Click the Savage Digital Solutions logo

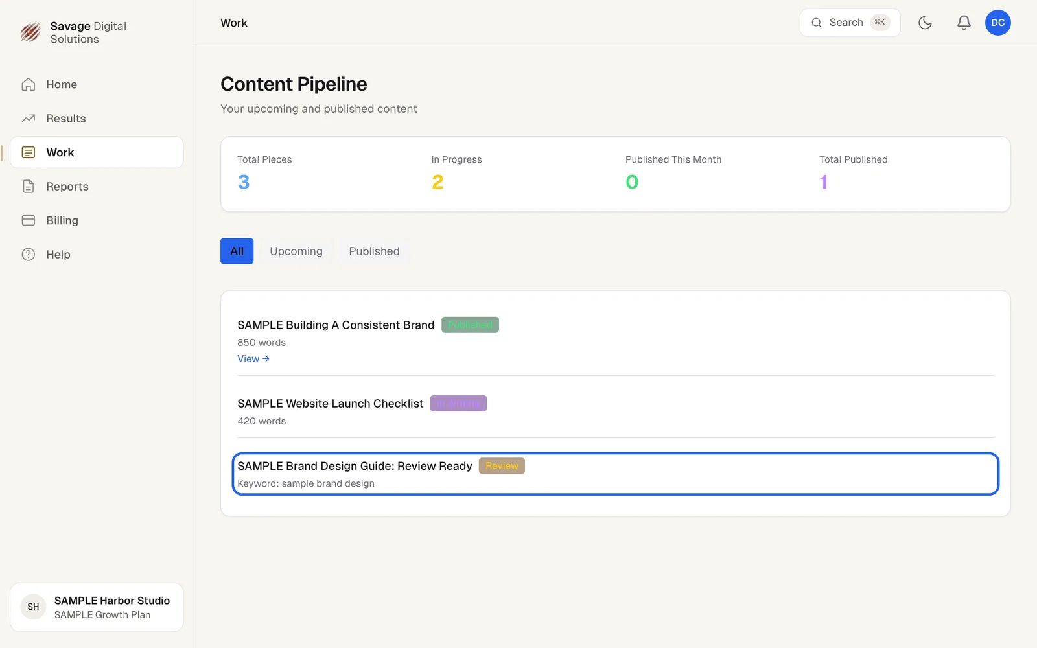pos(30,32)
